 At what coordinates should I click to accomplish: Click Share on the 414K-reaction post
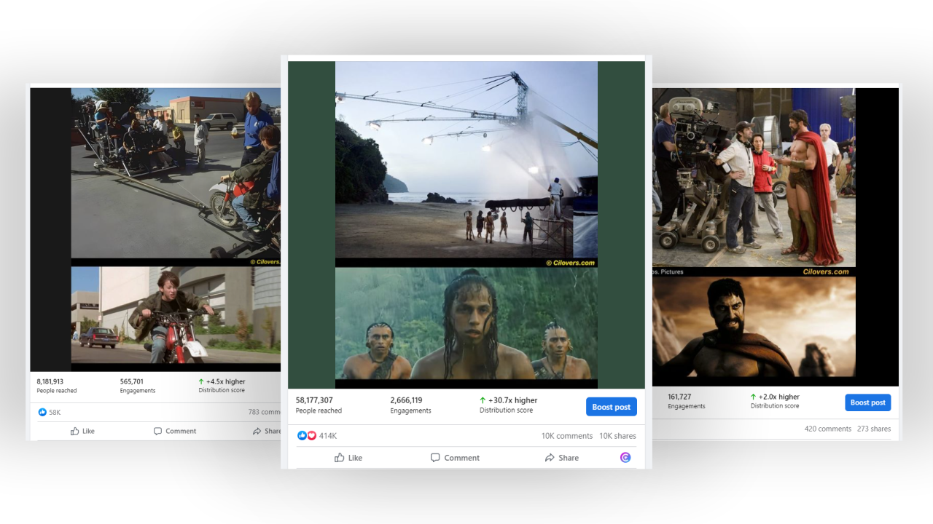coord(561,458)
